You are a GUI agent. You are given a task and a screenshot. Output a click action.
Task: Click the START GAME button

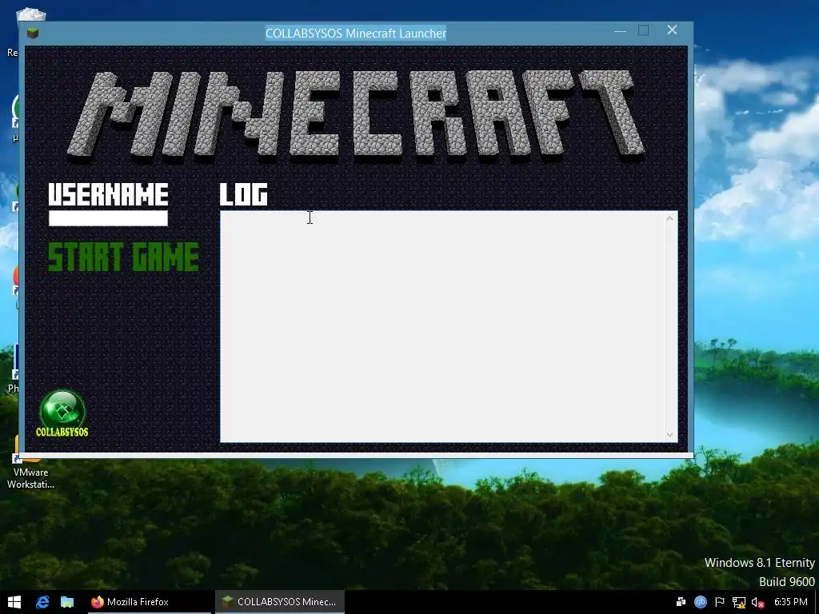pos(123,257)
